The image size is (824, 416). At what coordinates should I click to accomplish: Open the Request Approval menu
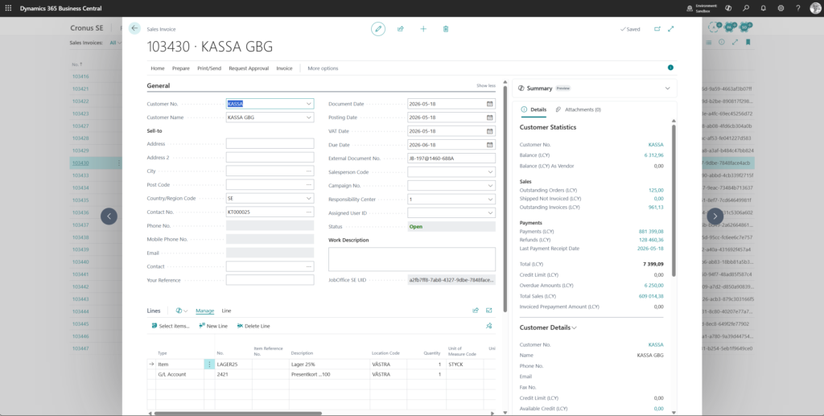point(249,68)
